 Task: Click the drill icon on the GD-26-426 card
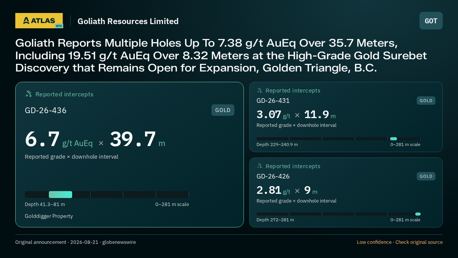pos(260,166)
